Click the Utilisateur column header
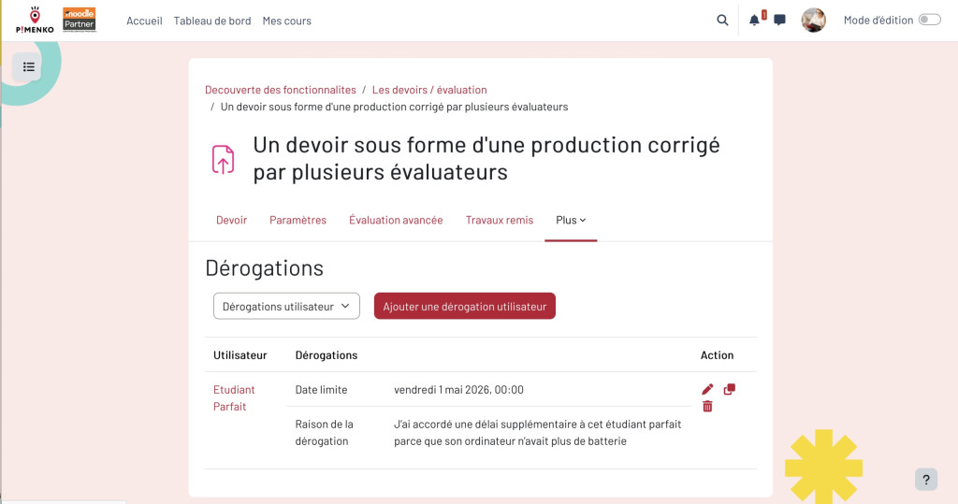The height and width of the screenshot is (504, 958). point(240,355)
